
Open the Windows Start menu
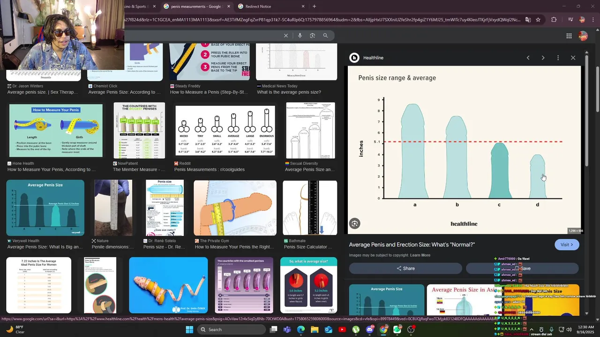(189, 330)
